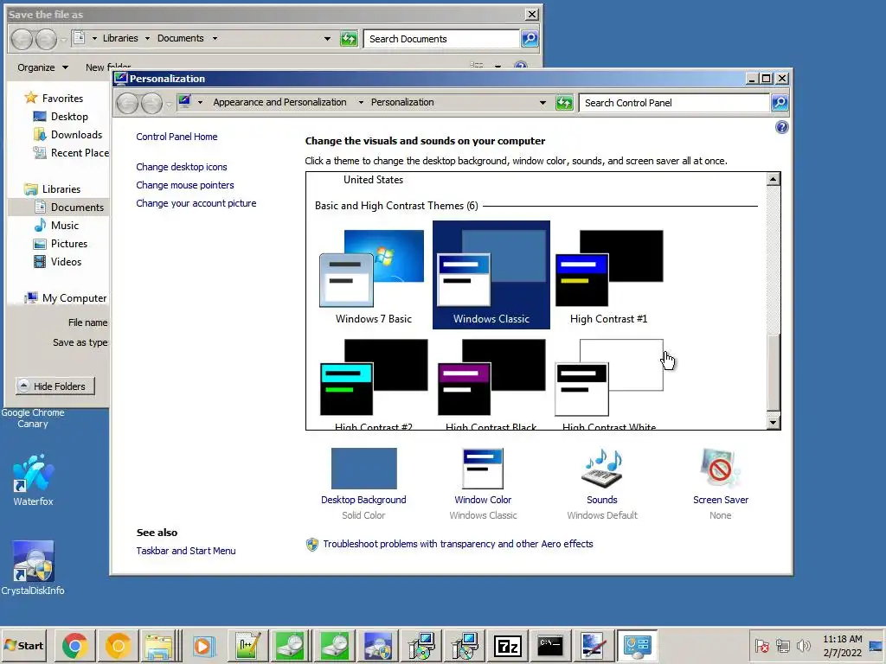Click Forward button in Personalization window

(x=151, y=103)
